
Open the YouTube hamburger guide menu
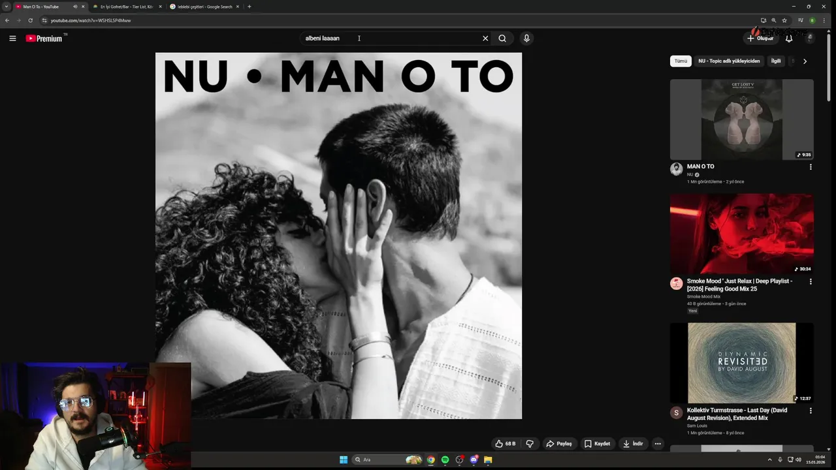coord(12,39)
